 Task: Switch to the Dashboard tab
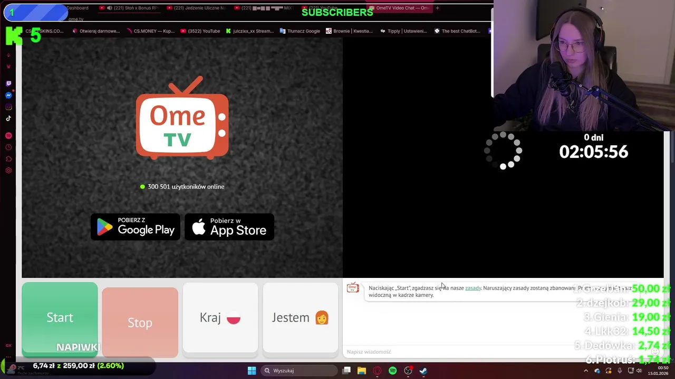[78, 8]
